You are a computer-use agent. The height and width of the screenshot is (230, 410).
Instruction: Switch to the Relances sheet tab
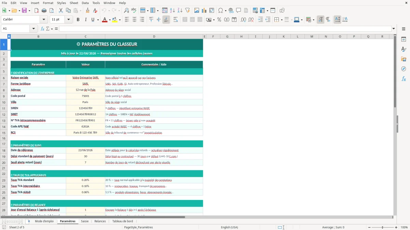(100, 221)
